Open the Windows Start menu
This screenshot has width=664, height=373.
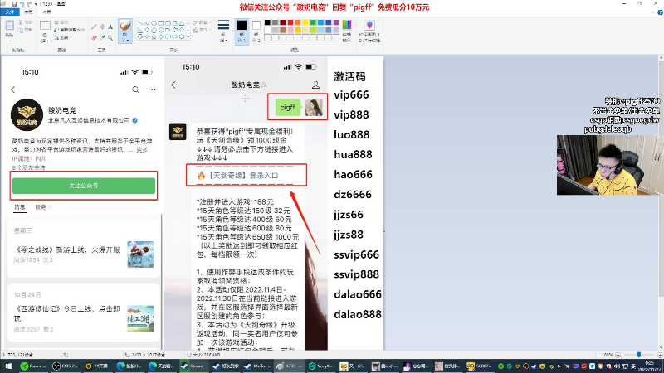coord(8,366)
